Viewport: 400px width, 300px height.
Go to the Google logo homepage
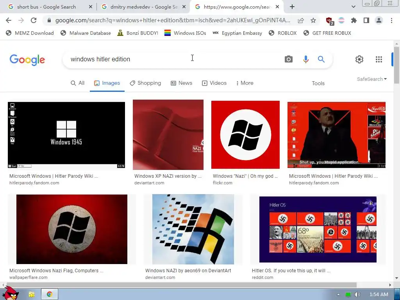click(x=27, y=60)
